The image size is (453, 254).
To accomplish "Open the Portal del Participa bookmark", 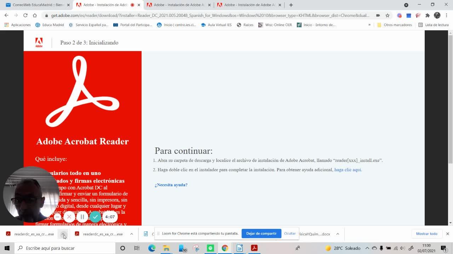I will pyautogui.click(x=133, y=25).
